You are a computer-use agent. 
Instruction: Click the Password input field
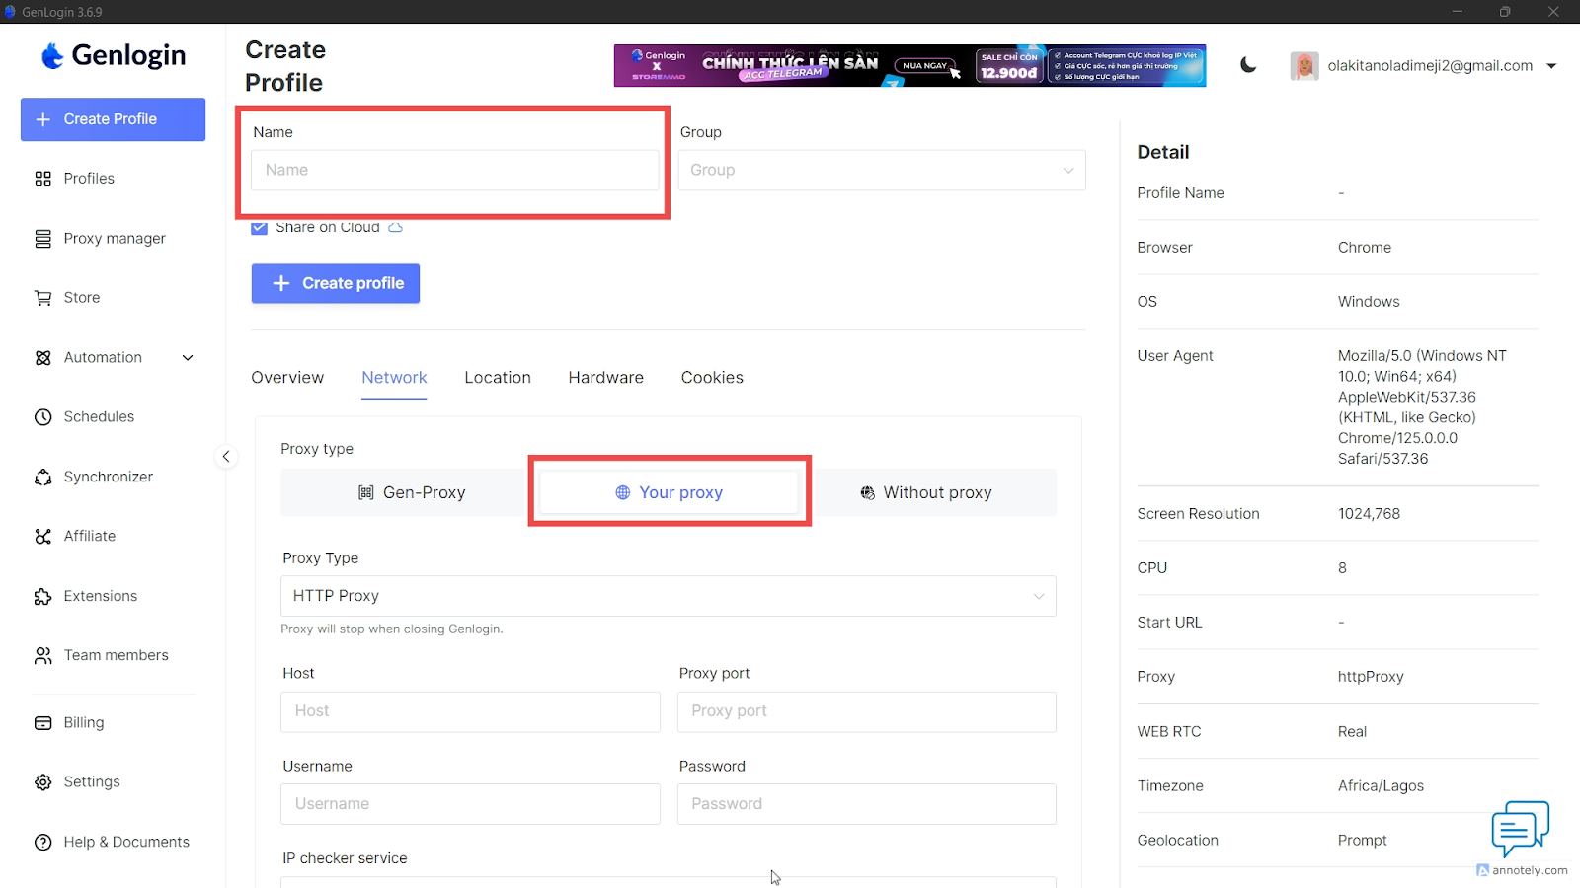click(867, 805)
